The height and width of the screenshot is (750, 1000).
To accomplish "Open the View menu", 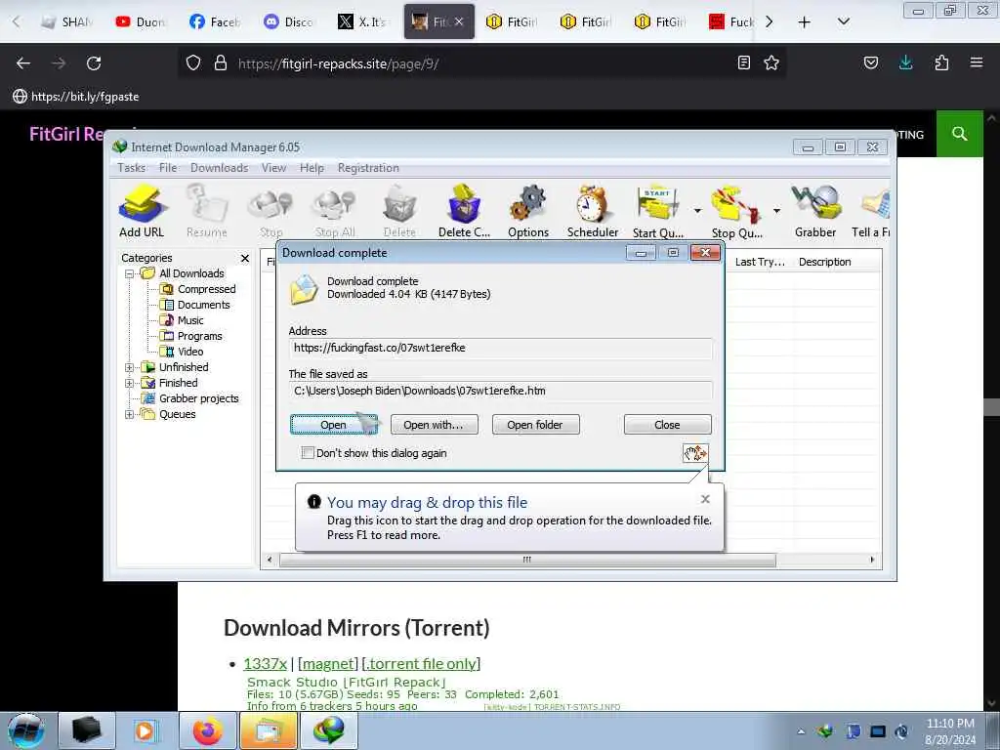I will tap(273, 168).
